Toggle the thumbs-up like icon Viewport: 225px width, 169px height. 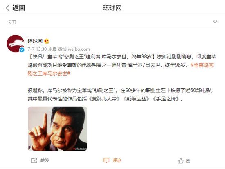(180, 161)
